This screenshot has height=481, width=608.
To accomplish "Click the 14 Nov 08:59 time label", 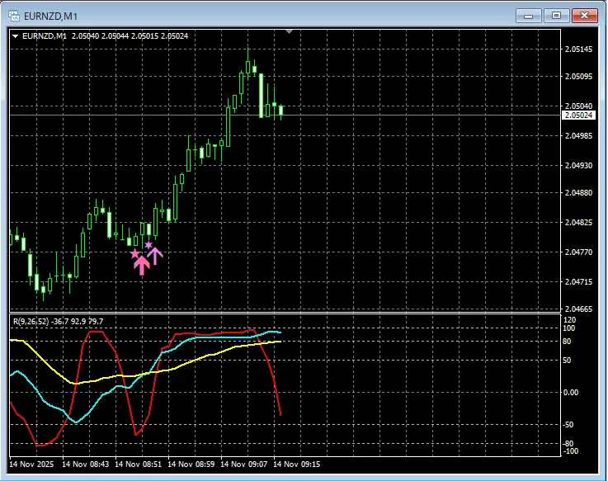I will [191, 464].
